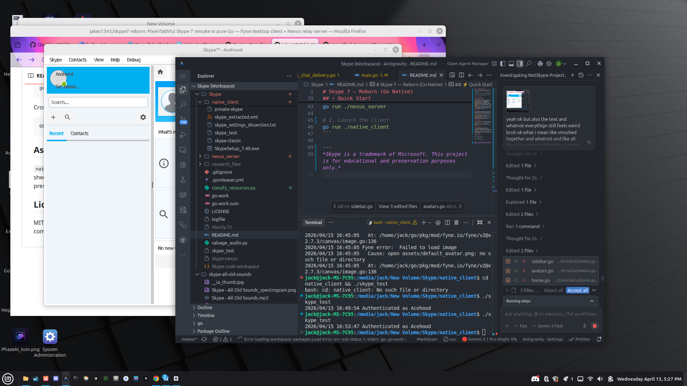This screenshot has width=687, height=386.
Task: Open past conversations history icon
Action: (x=581, y=75)
